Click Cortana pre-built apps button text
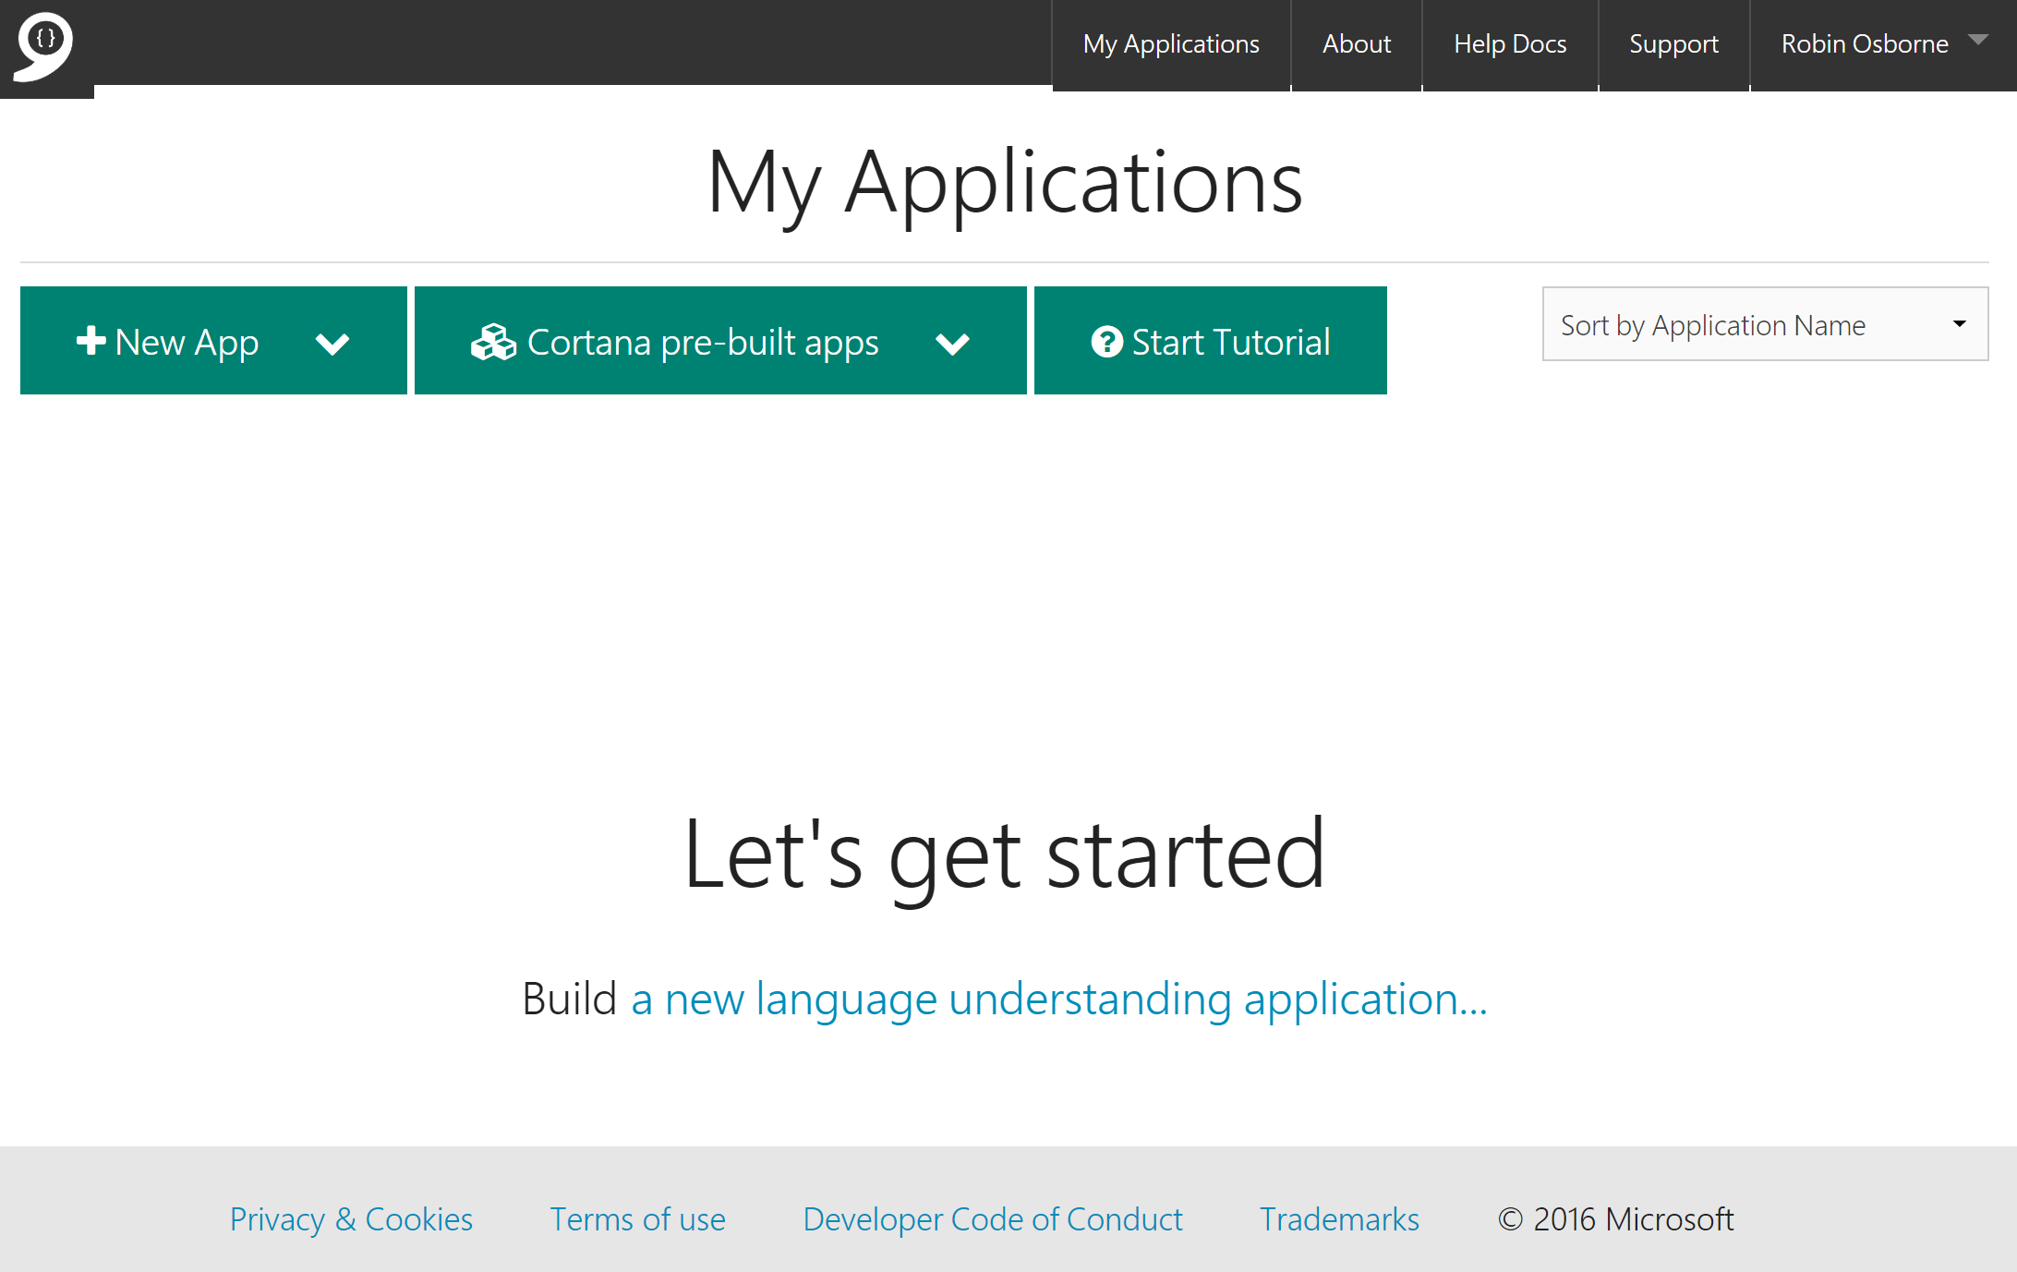 (x=703, y=342)
